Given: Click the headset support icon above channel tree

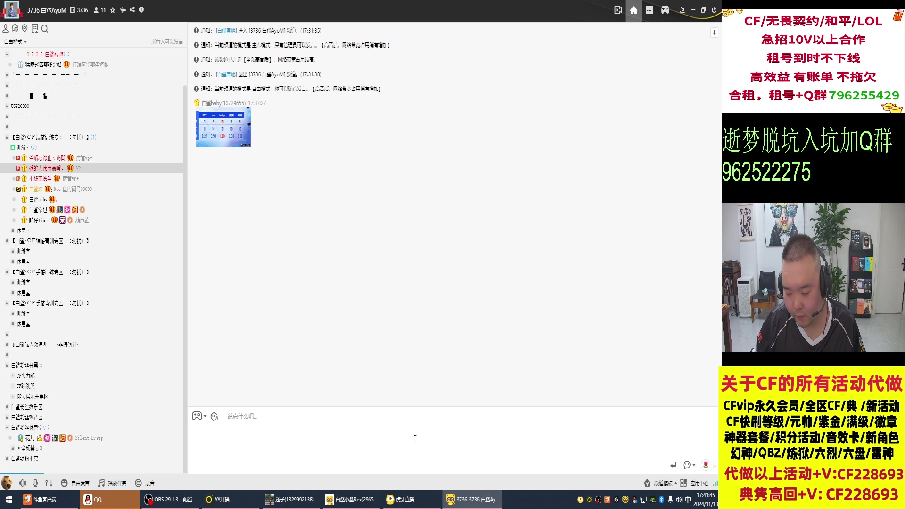Looking at the screenshot, I should (x=15, y=29).
